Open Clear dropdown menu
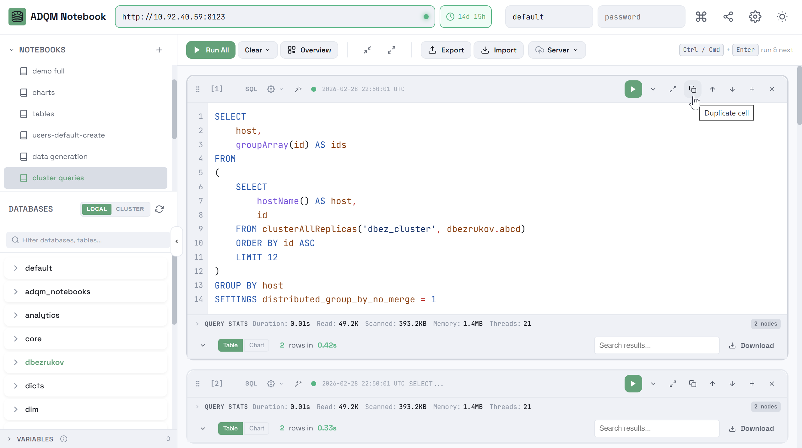 [x=257, y=50]
